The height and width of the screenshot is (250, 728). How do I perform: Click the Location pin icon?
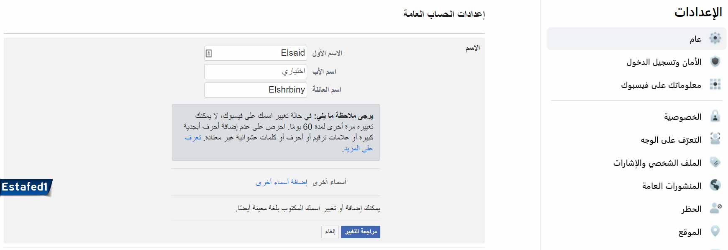(x=715, y=231)
